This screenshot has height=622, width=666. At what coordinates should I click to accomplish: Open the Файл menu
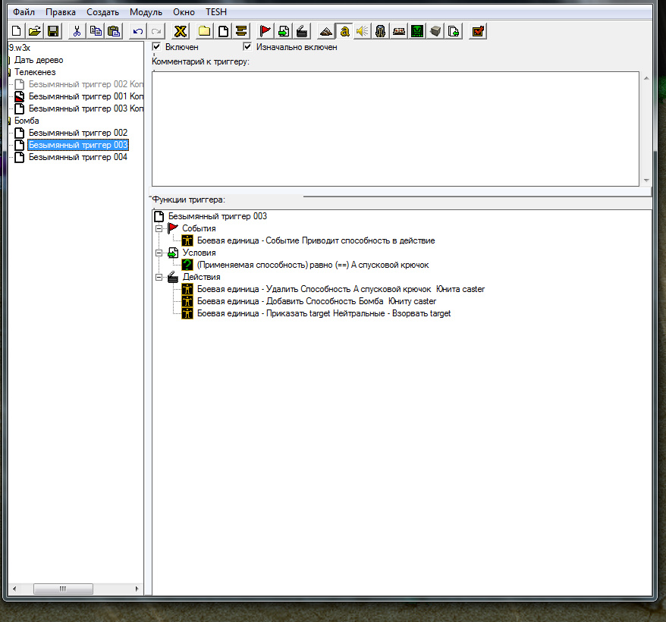tap(24, 12)
